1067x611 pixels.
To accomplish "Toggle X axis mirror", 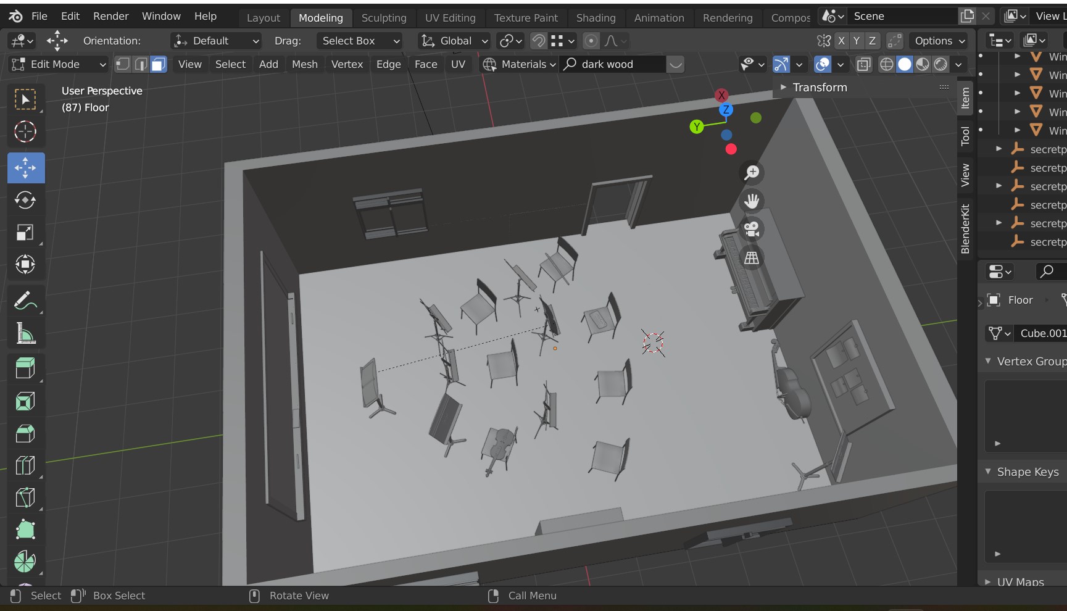I will (841, 41).
